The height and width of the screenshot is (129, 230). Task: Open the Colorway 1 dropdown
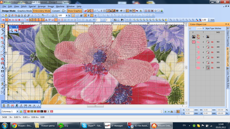[17, 112]
